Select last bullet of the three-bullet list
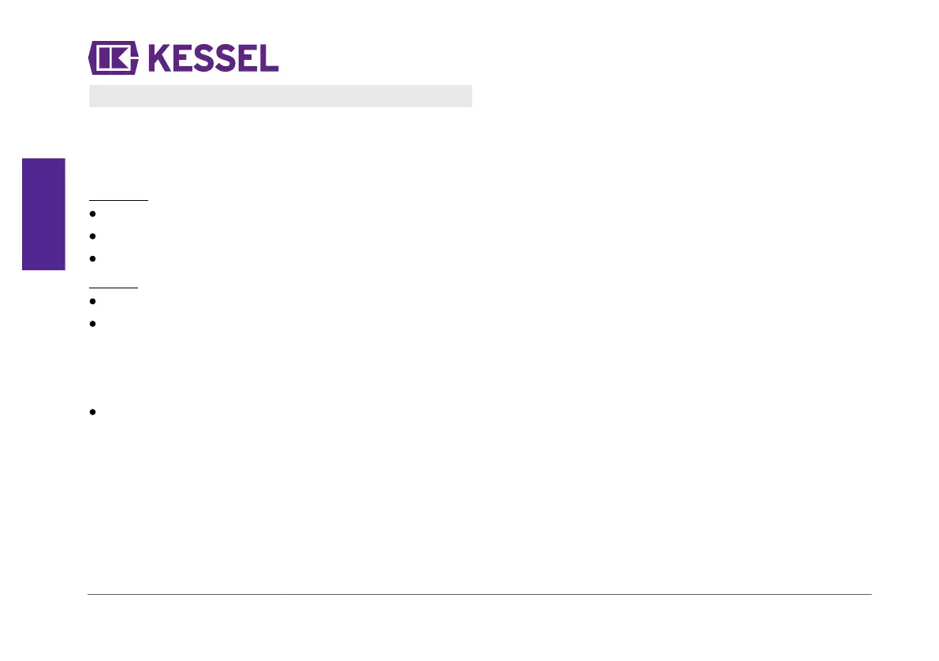939x661 pixels. [x=92, y=258]
